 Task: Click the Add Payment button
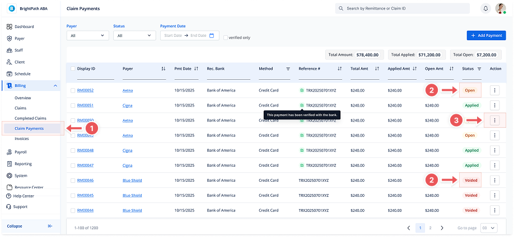click(x=486, y=35)
